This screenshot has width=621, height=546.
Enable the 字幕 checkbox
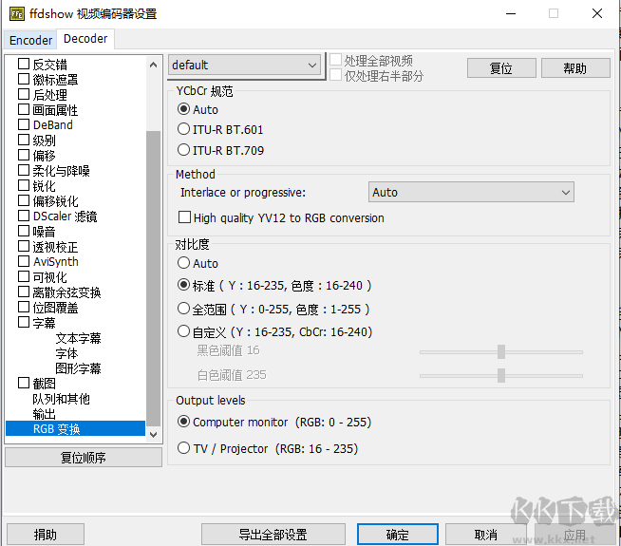click(24, 322)
